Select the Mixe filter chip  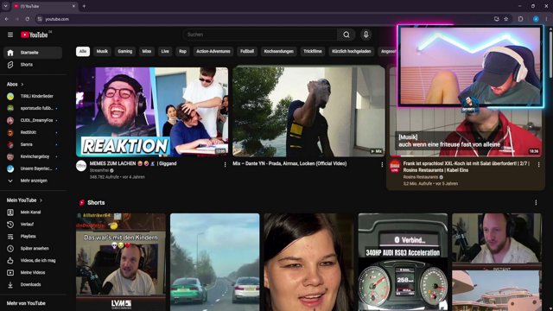click(x=147, y=52)
